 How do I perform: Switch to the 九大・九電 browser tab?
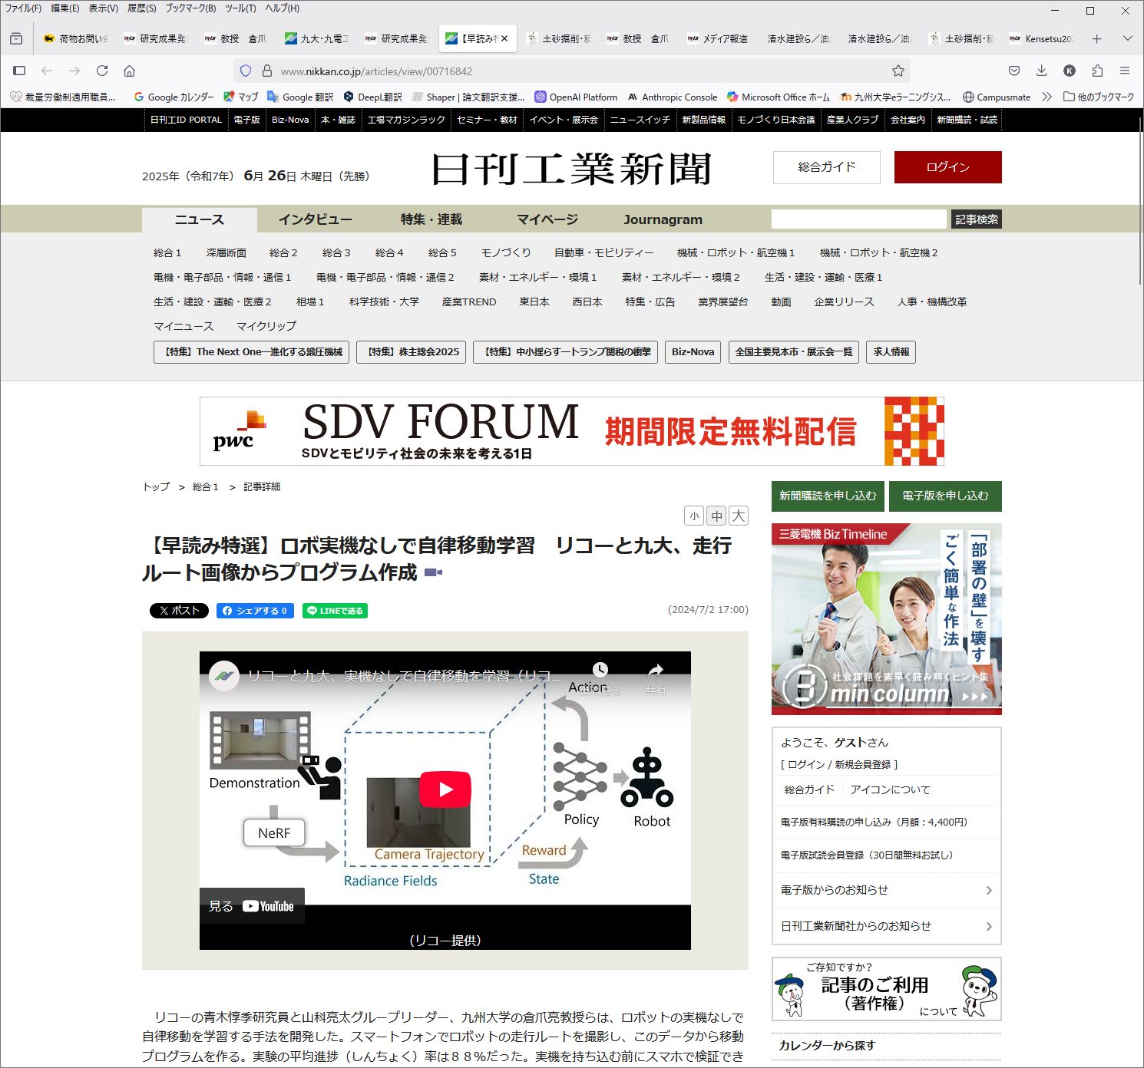click(317, 38)
